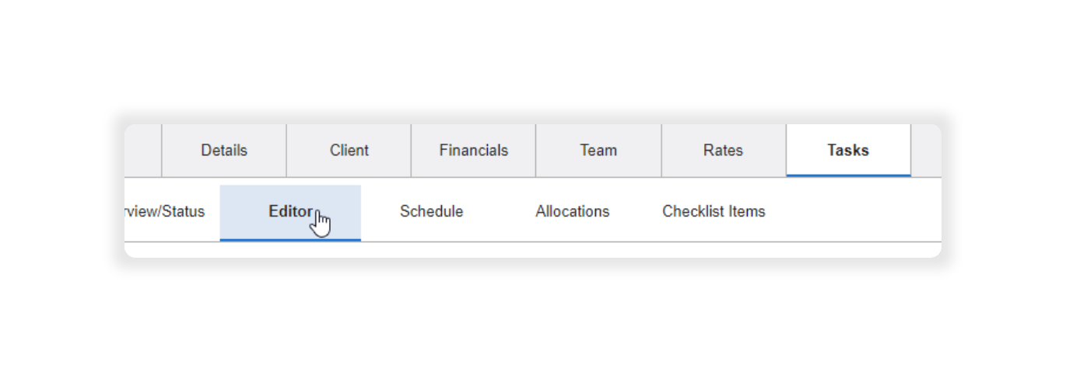Viewport: 1066px width, 382px height.
Task: View the task Schedule
Action: 431,212
